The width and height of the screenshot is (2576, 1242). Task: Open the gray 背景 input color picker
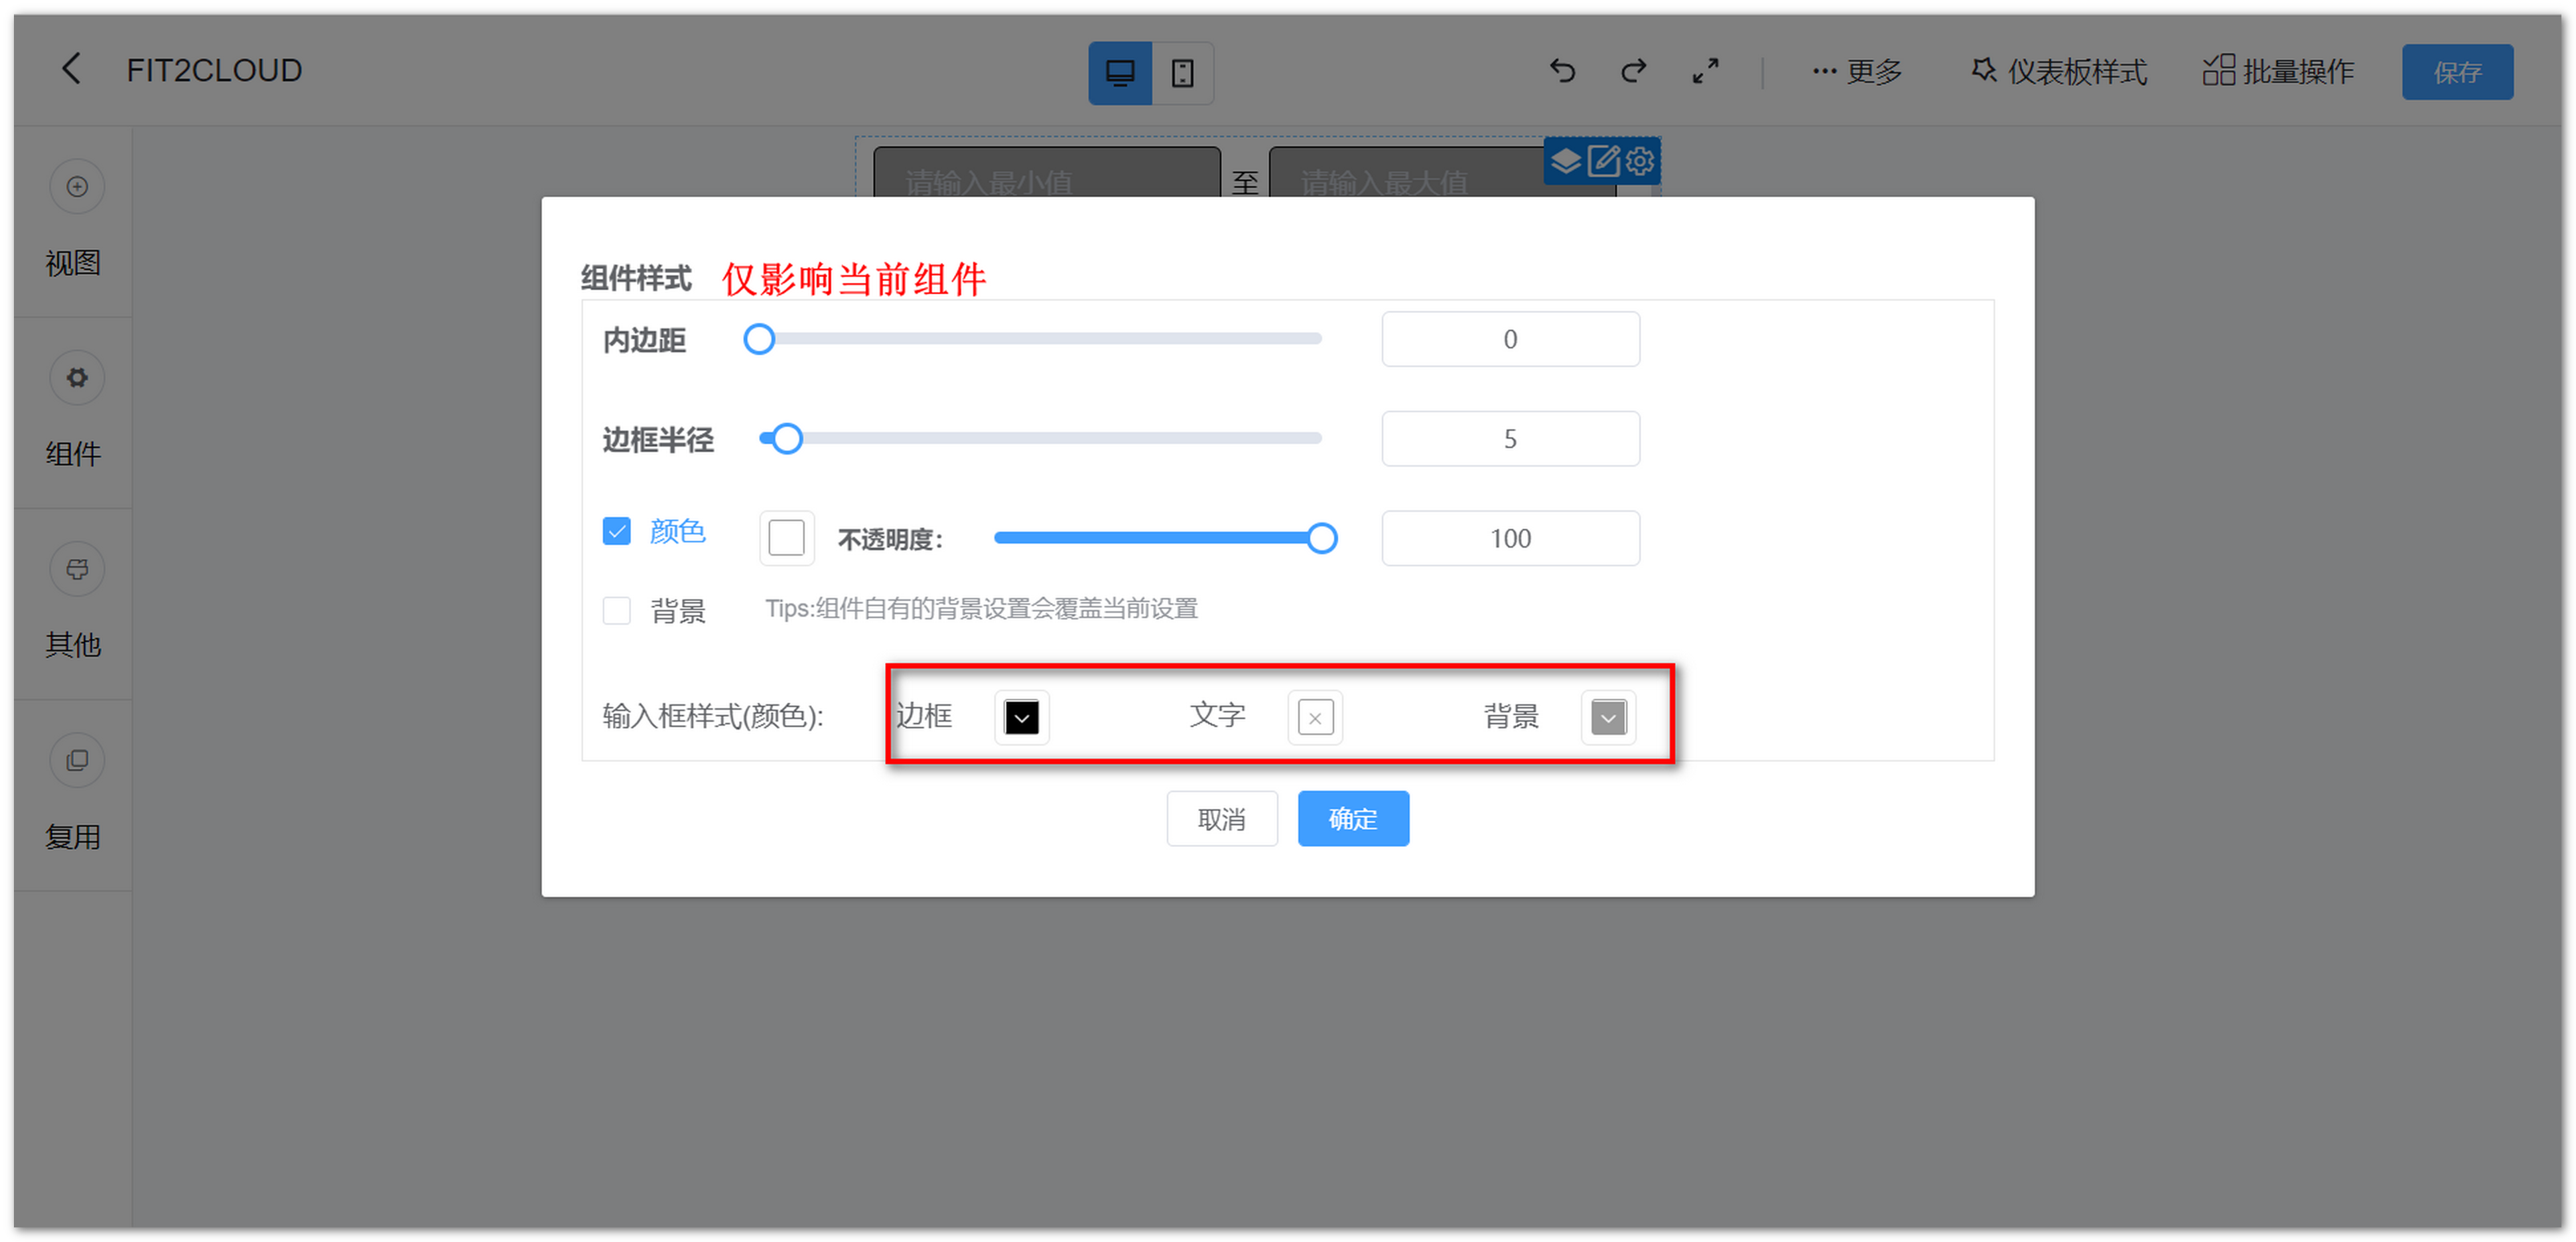click(x=1608, y=716)
